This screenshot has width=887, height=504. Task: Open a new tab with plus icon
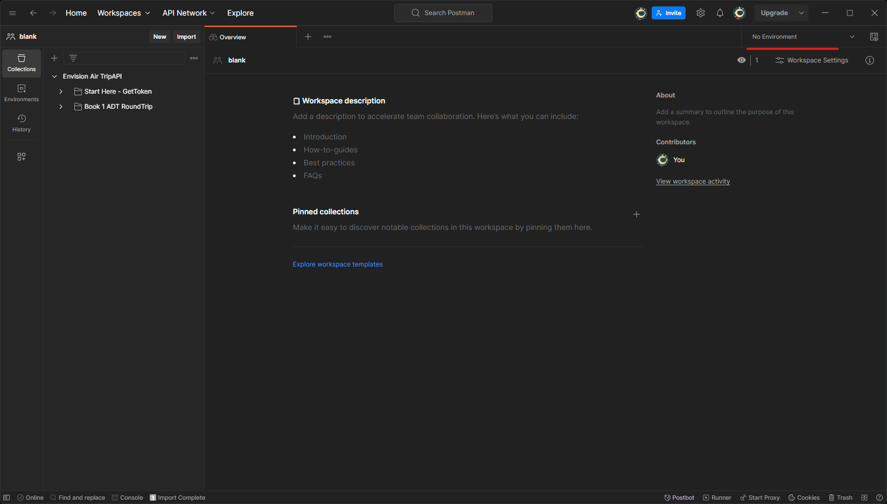coord(308,37)
